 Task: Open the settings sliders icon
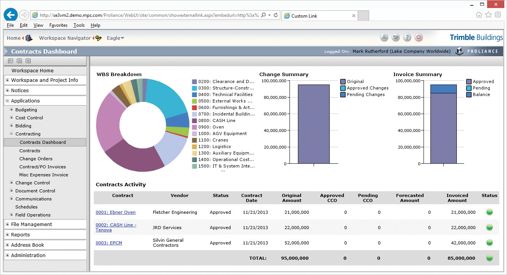(x=396, y=37)
